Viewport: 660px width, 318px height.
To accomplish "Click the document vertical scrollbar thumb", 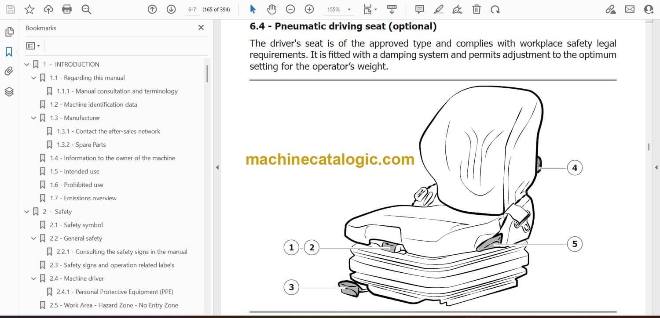I will tap(649, 147).
